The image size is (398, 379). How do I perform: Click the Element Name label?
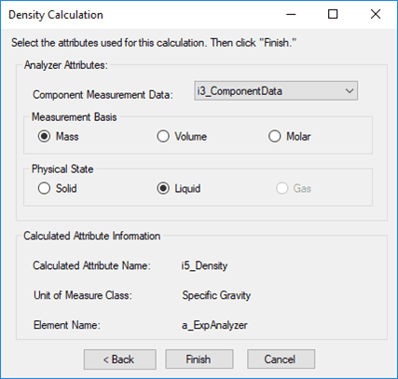[67, 325]
